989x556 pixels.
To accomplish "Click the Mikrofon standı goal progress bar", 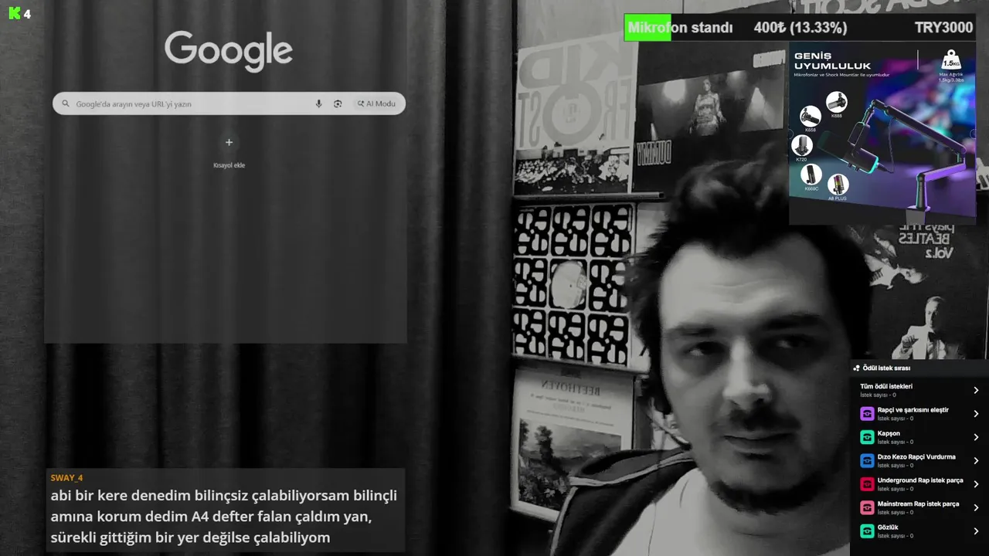I will pos(800,28).
